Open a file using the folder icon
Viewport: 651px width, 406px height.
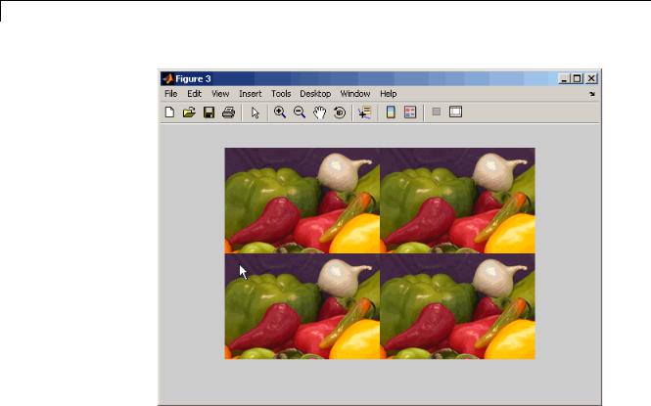click(189, 112)
